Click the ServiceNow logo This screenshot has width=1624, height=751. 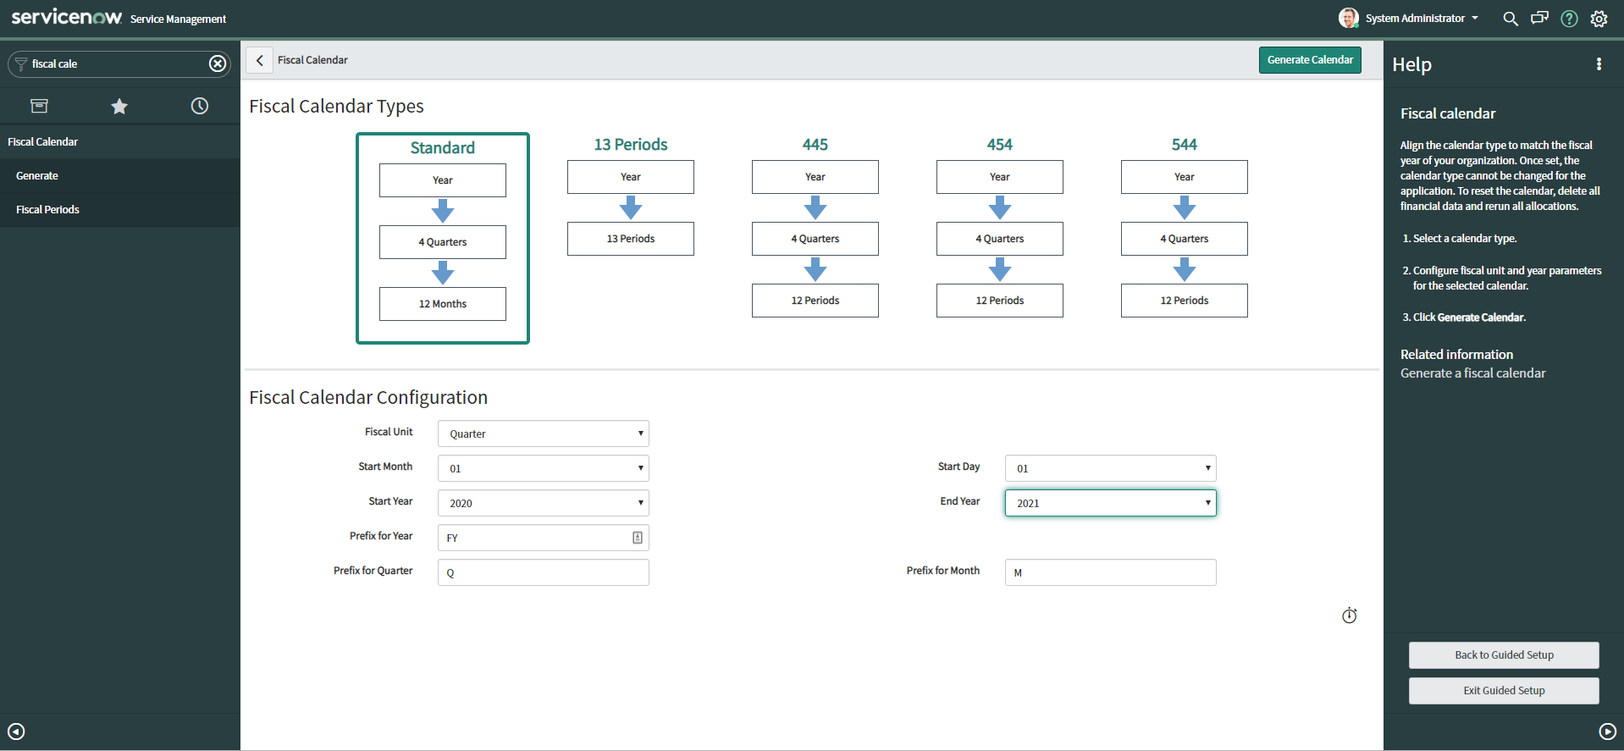tap(67, 17)
